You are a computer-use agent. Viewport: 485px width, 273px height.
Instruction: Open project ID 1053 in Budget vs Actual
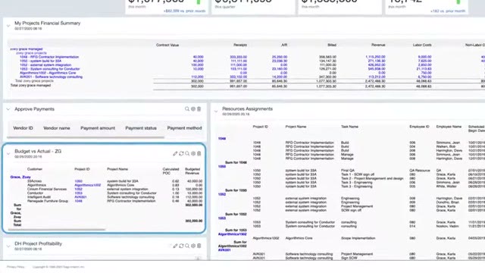tap(78, 193)
